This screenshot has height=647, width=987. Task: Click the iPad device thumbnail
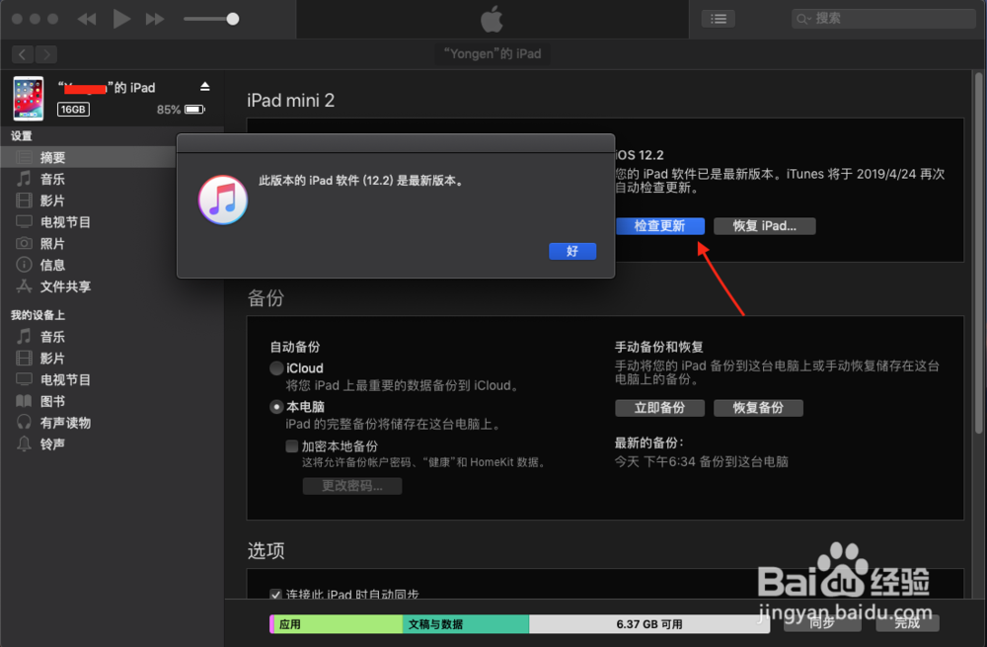tap(29, 98)
